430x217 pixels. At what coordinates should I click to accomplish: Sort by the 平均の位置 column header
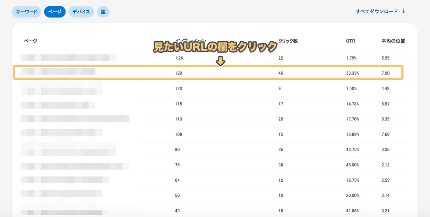coord(393,41)
